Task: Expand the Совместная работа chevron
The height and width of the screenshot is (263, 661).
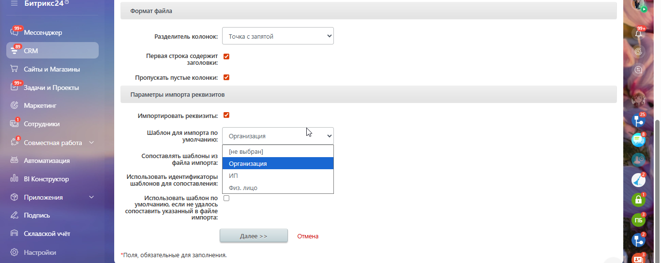Action: coord(91,143)
